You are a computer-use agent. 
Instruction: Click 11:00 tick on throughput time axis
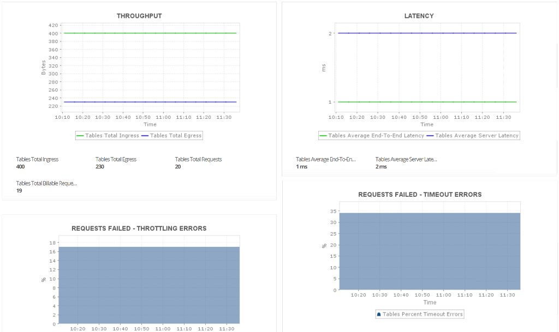pos(163,117)
